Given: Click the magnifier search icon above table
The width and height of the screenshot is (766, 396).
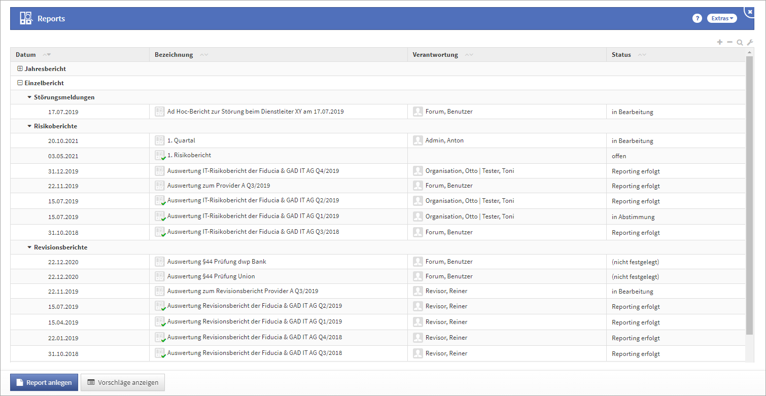Looking at the screenshot, I should (x=740, y=43).
